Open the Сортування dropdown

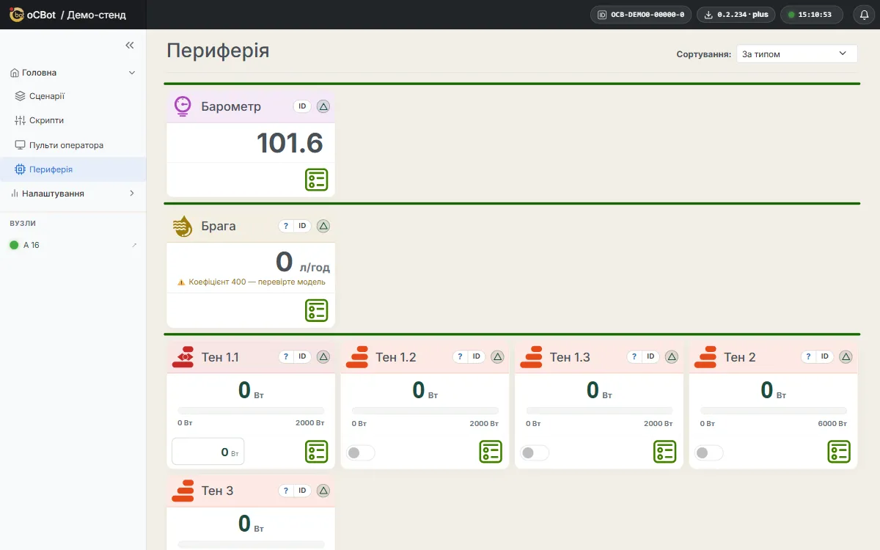tap(796, 54)
